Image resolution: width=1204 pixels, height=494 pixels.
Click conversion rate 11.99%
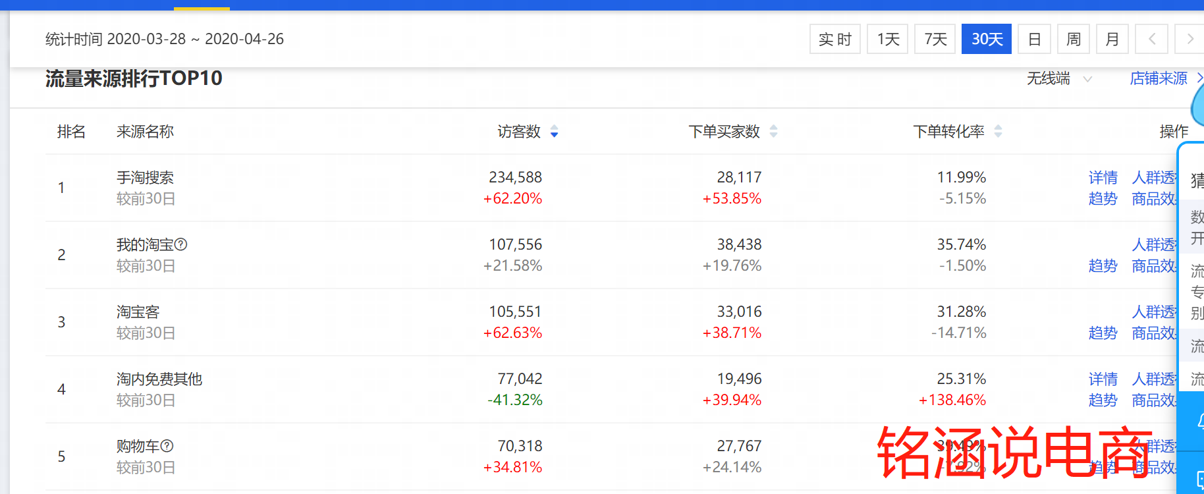962,177
